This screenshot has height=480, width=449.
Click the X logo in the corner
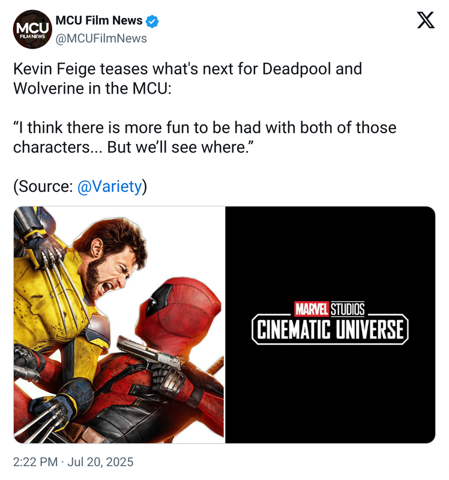(426, 20)
